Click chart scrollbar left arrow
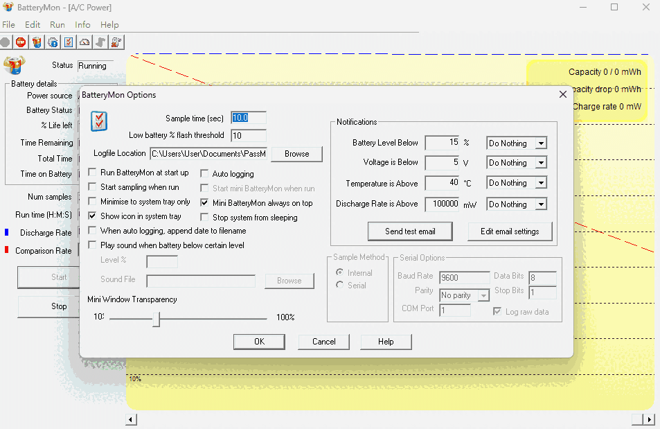This screenshot has height=429, width=660. 131,419
